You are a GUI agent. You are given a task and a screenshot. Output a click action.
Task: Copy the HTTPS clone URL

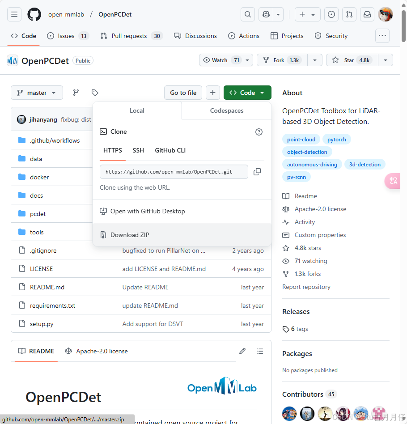[257, 172]
